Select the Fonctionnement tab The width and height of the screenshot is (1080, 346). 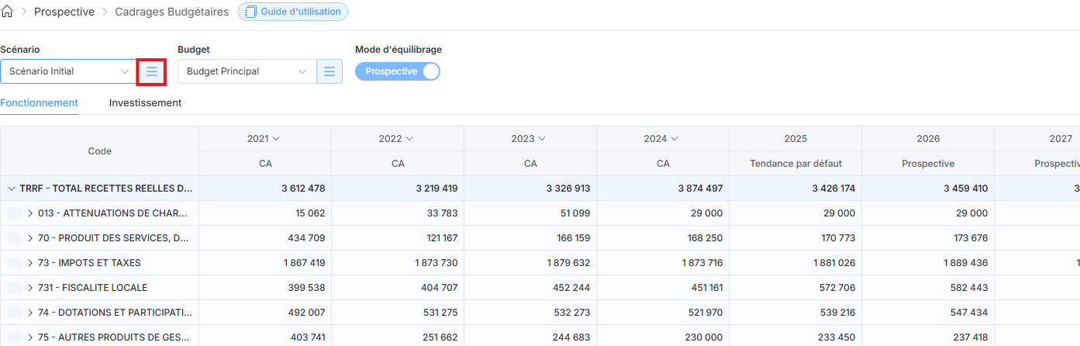[x=39, y=102]
